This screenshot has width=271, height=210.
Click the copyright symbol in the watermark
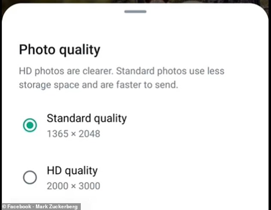coord(4,207)
